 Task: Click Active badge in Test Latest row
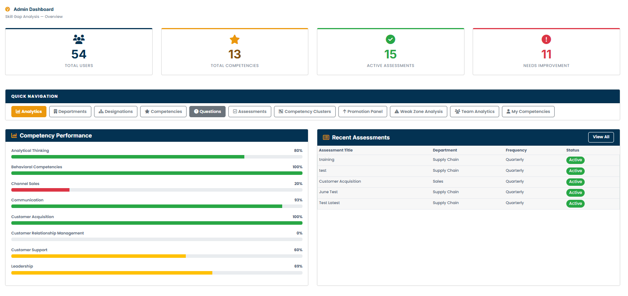click(x=575, y=204)
